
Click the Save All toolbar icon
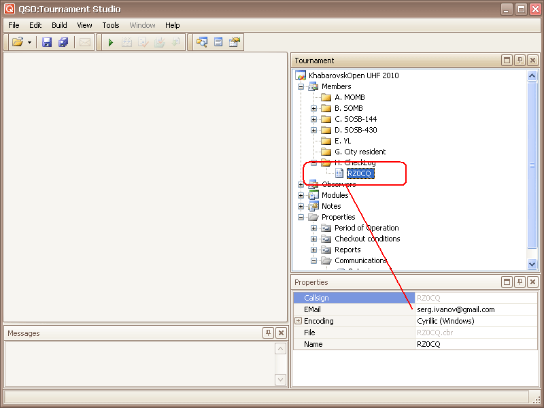pyautogui.click(x=63, y=42)
